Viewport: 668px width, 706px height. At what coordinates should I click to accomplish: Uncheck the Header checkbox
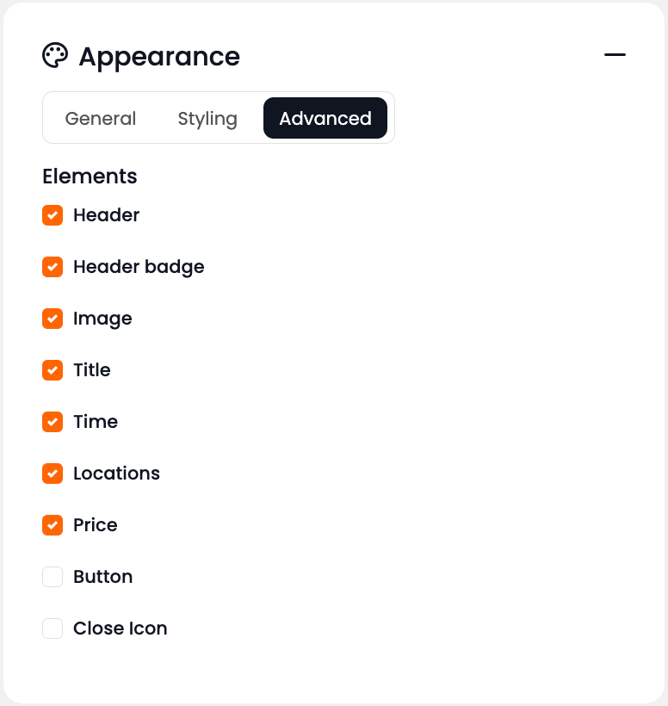pyautogui.click(x=53, y=215)
